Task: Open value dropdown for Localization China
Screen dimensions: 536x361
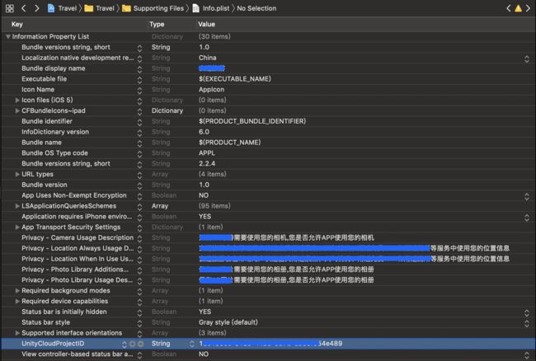Action: 527,59
